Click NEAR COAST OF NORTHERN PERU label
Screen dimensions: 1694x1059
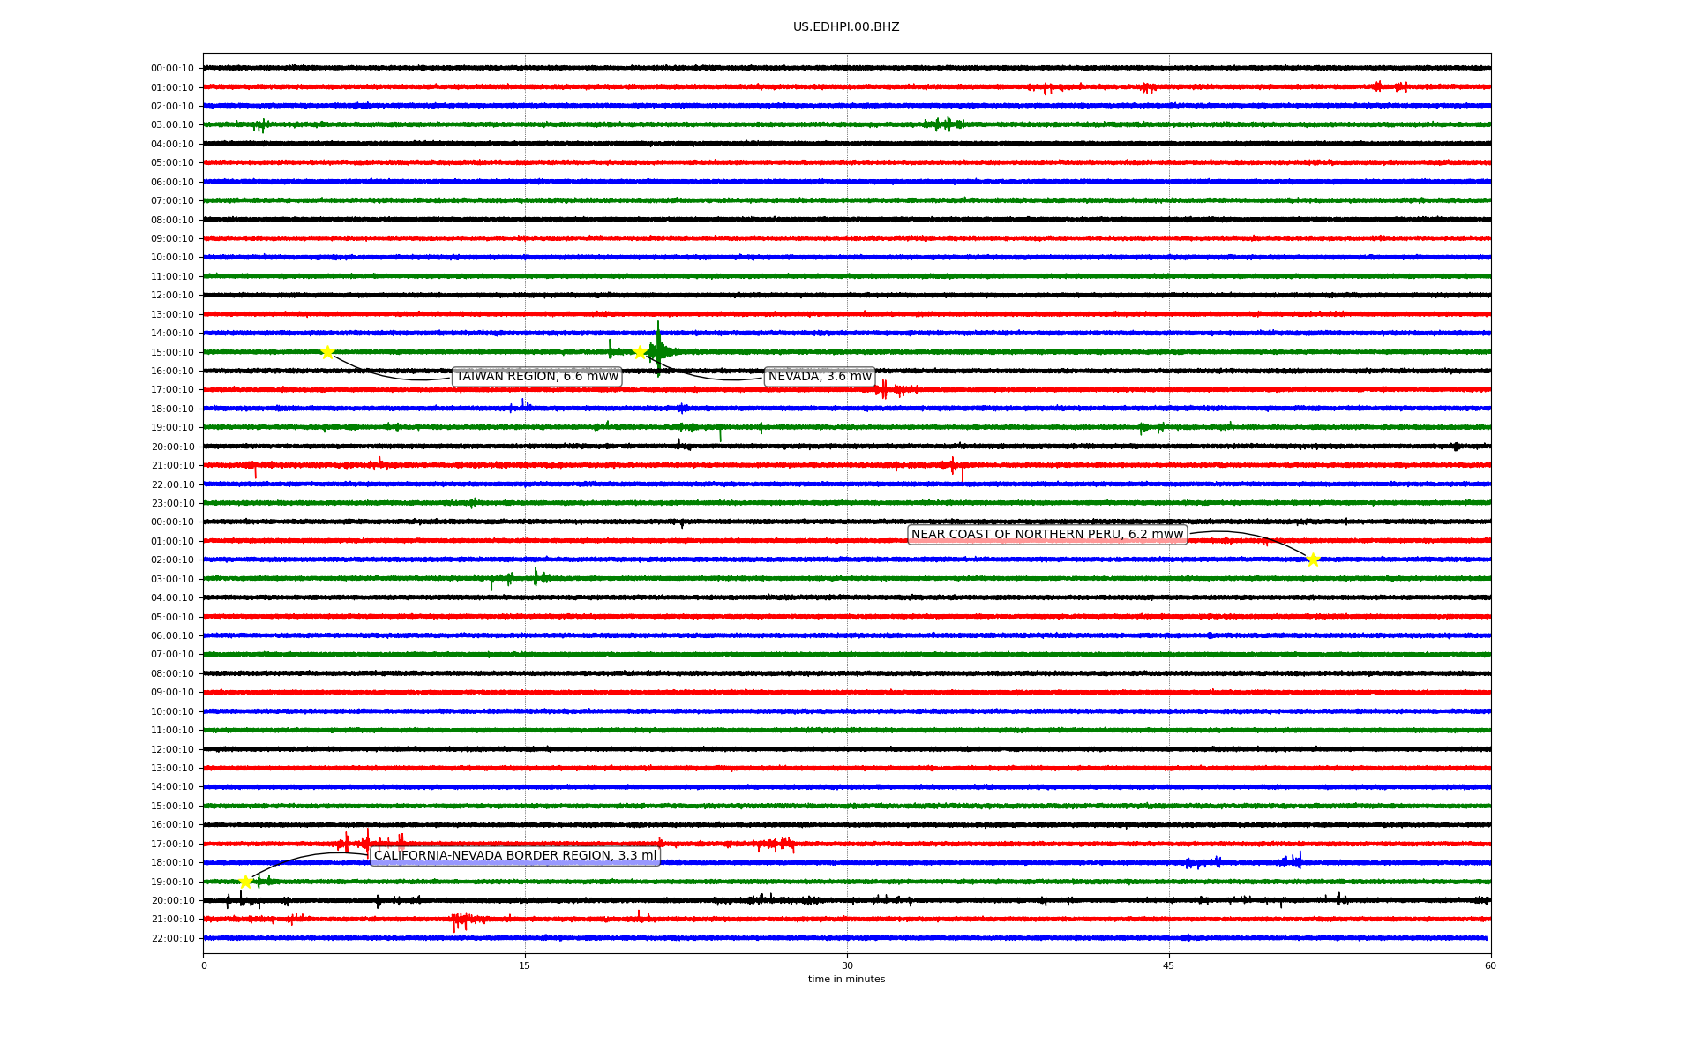pos(1046,535)
